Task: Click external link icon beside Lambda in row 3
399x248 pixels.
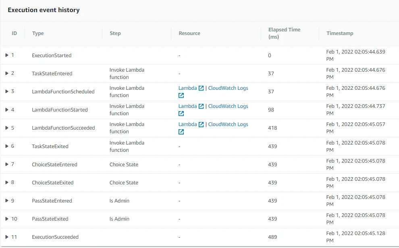Action: pyautogui.click(x=201, y=88)
